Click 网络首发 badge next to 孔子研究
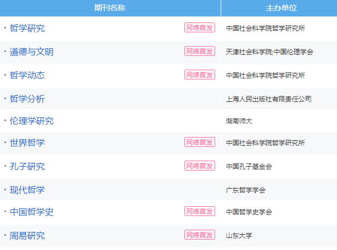The width and height of the screenshot is (337, 250). [x=200, y=166]
